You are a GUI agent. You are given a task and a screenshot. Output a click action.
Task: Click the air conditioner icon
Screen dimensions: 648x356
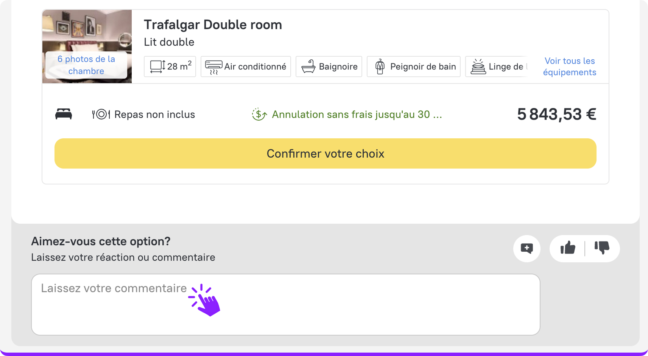point(214,67)
